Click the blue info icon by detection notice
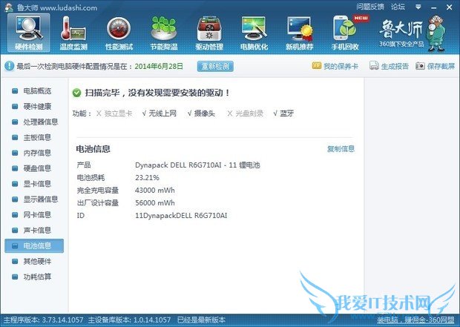Viewport: 460px width, 327px height. click(x=10, y=66)
